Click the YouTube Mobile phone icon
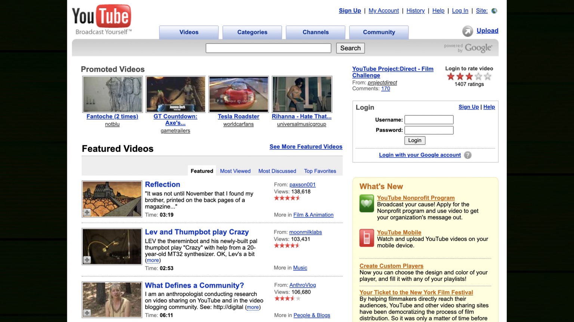 coord(367,238)
